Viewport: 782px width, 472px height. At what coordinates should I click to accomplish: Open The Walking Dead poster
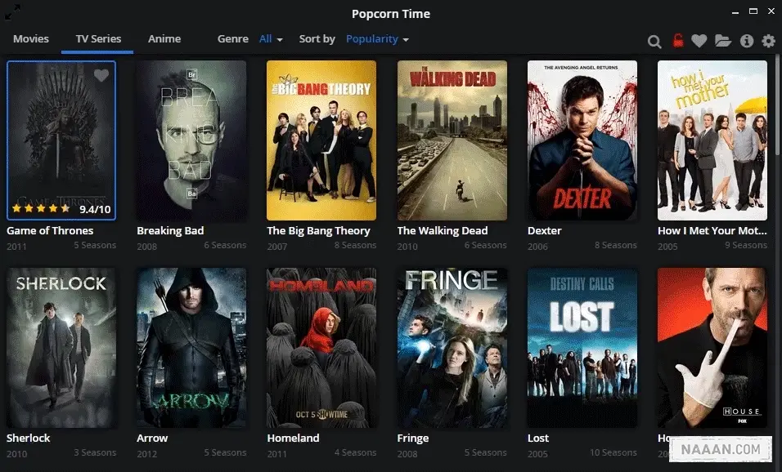click(x=452, y=140)
